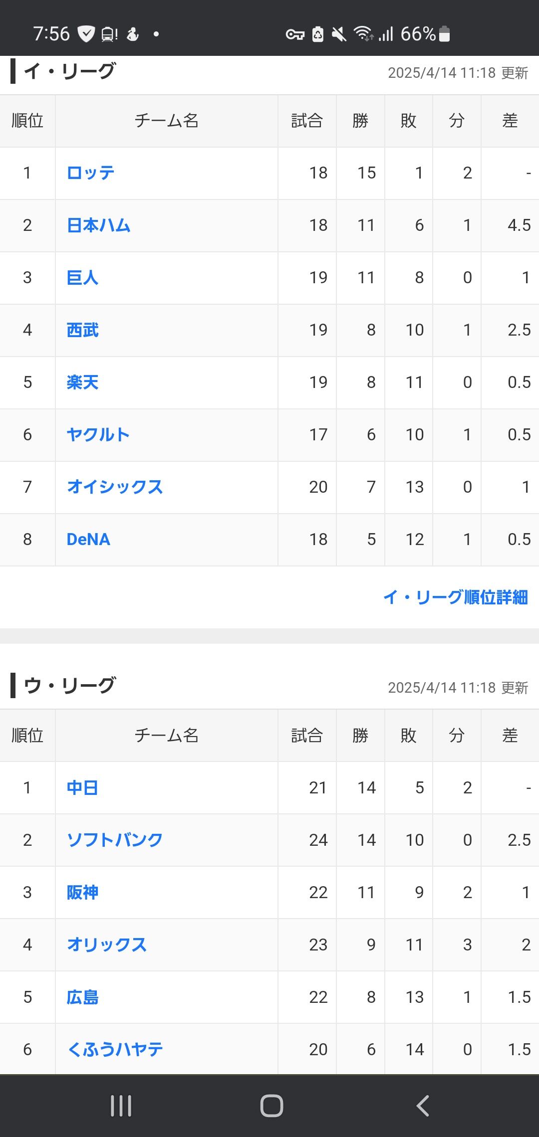Tap 中日 in ウ・リーグ table
The image size is (539, 1137).
(82, 788)
